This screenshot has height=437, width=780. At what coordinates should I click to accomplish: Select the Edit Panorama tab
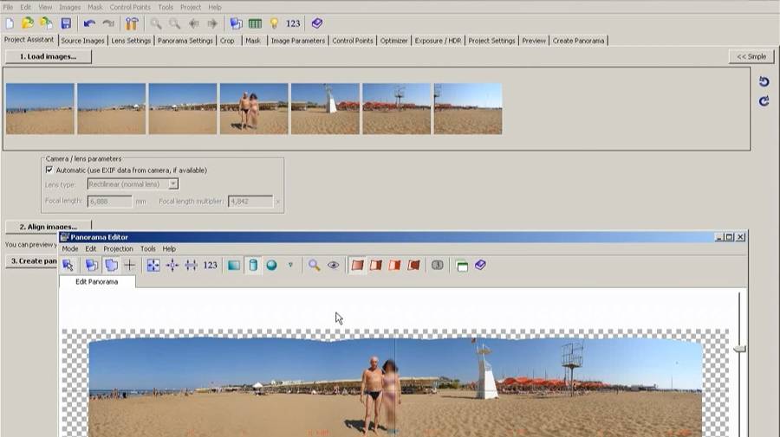pos(96,281)
